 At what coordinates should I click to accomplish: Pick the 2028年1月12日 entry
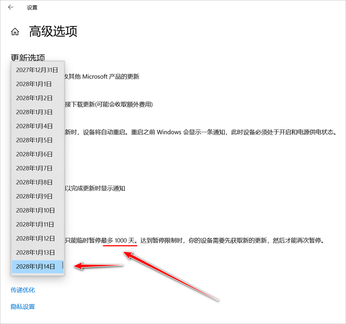(x=36, y=238)
